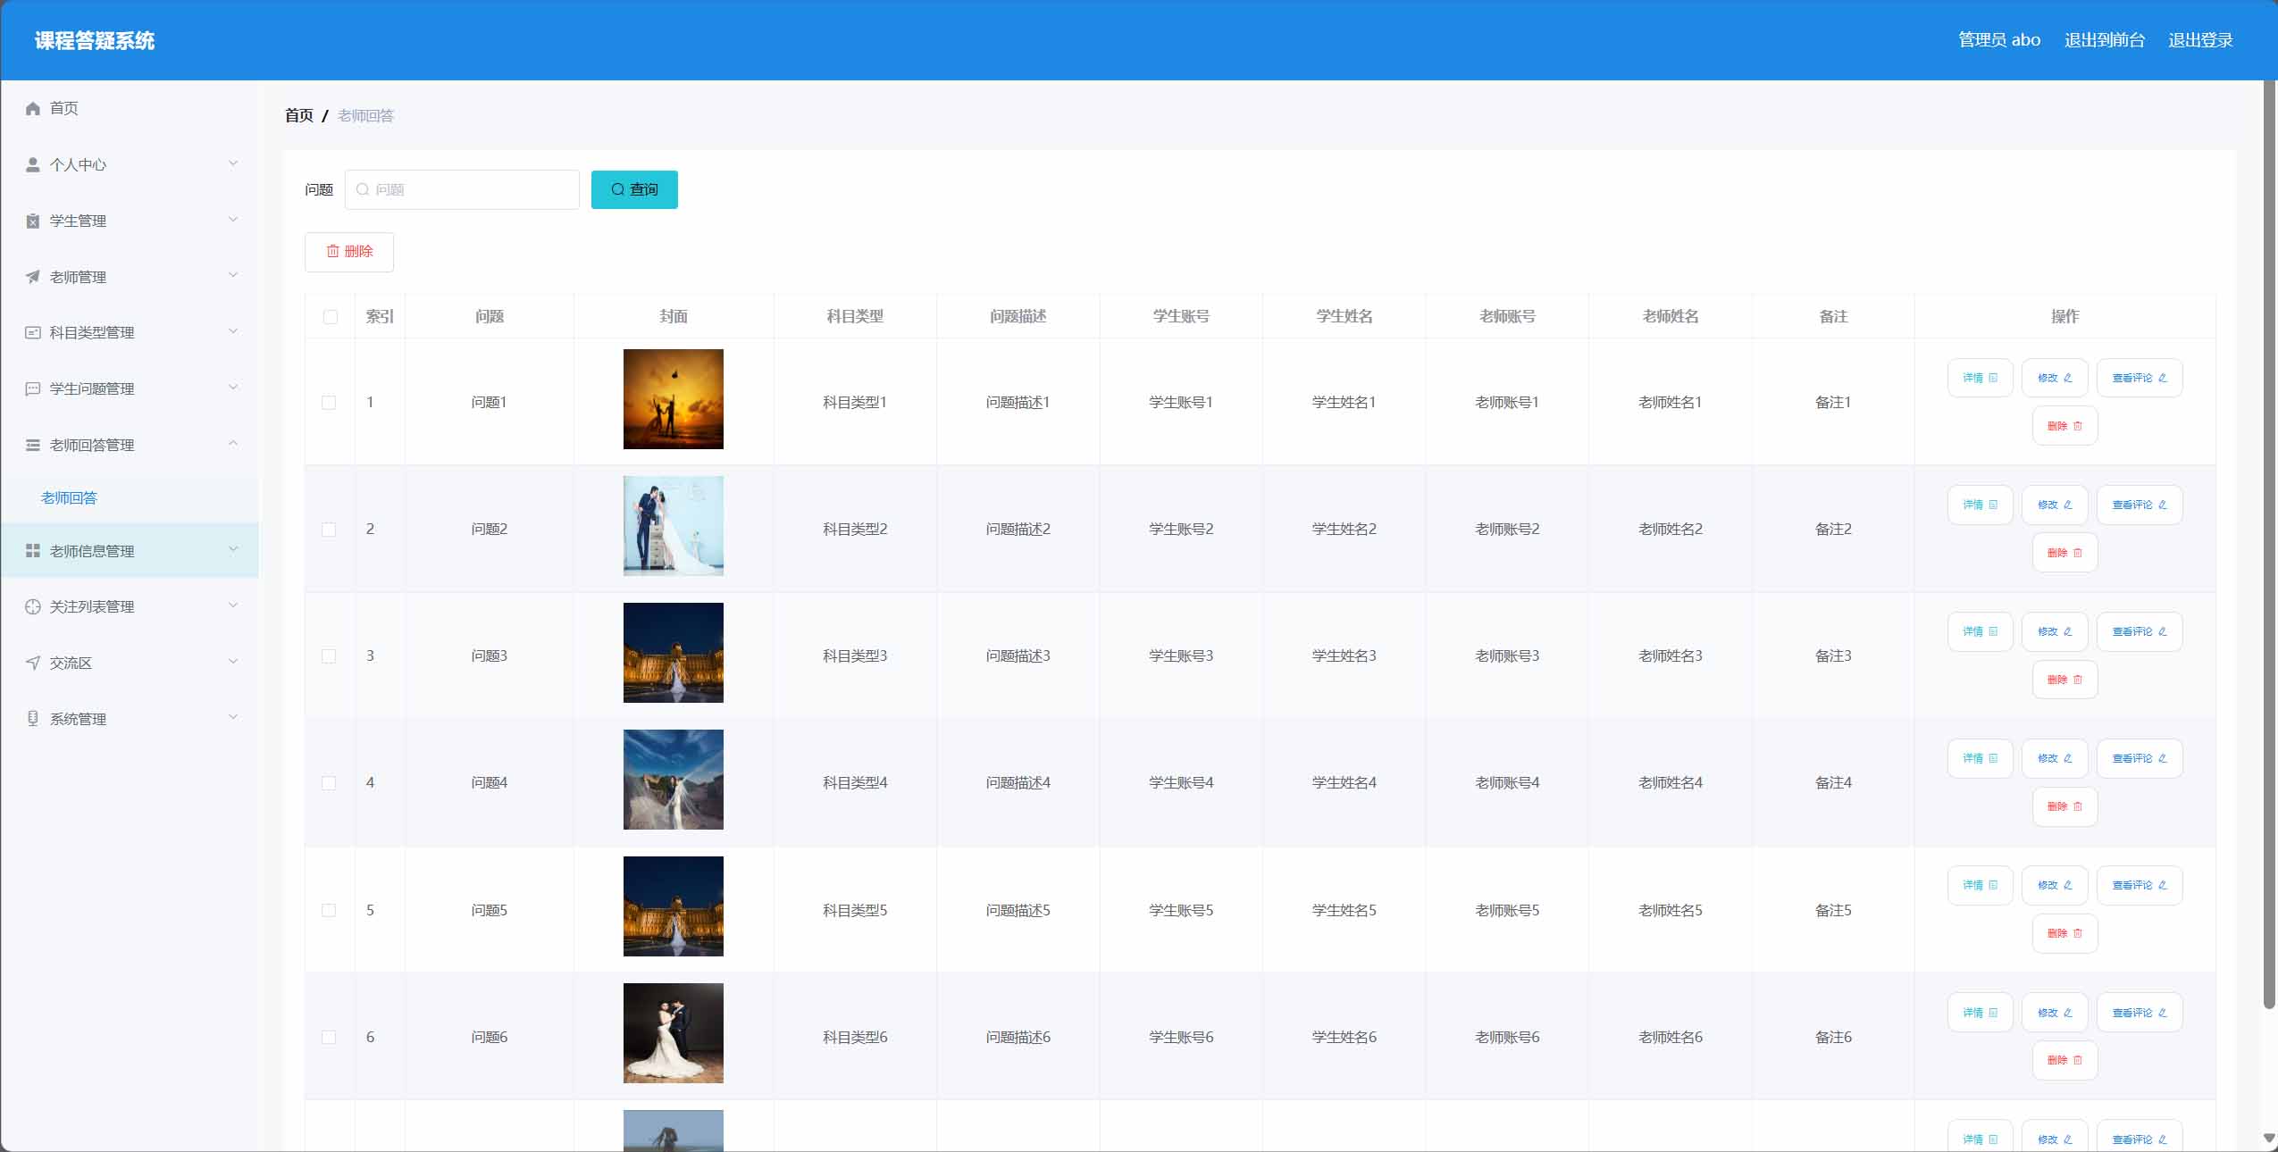Expand the 关注列表管理 menu chevron

tap(233, 605)
